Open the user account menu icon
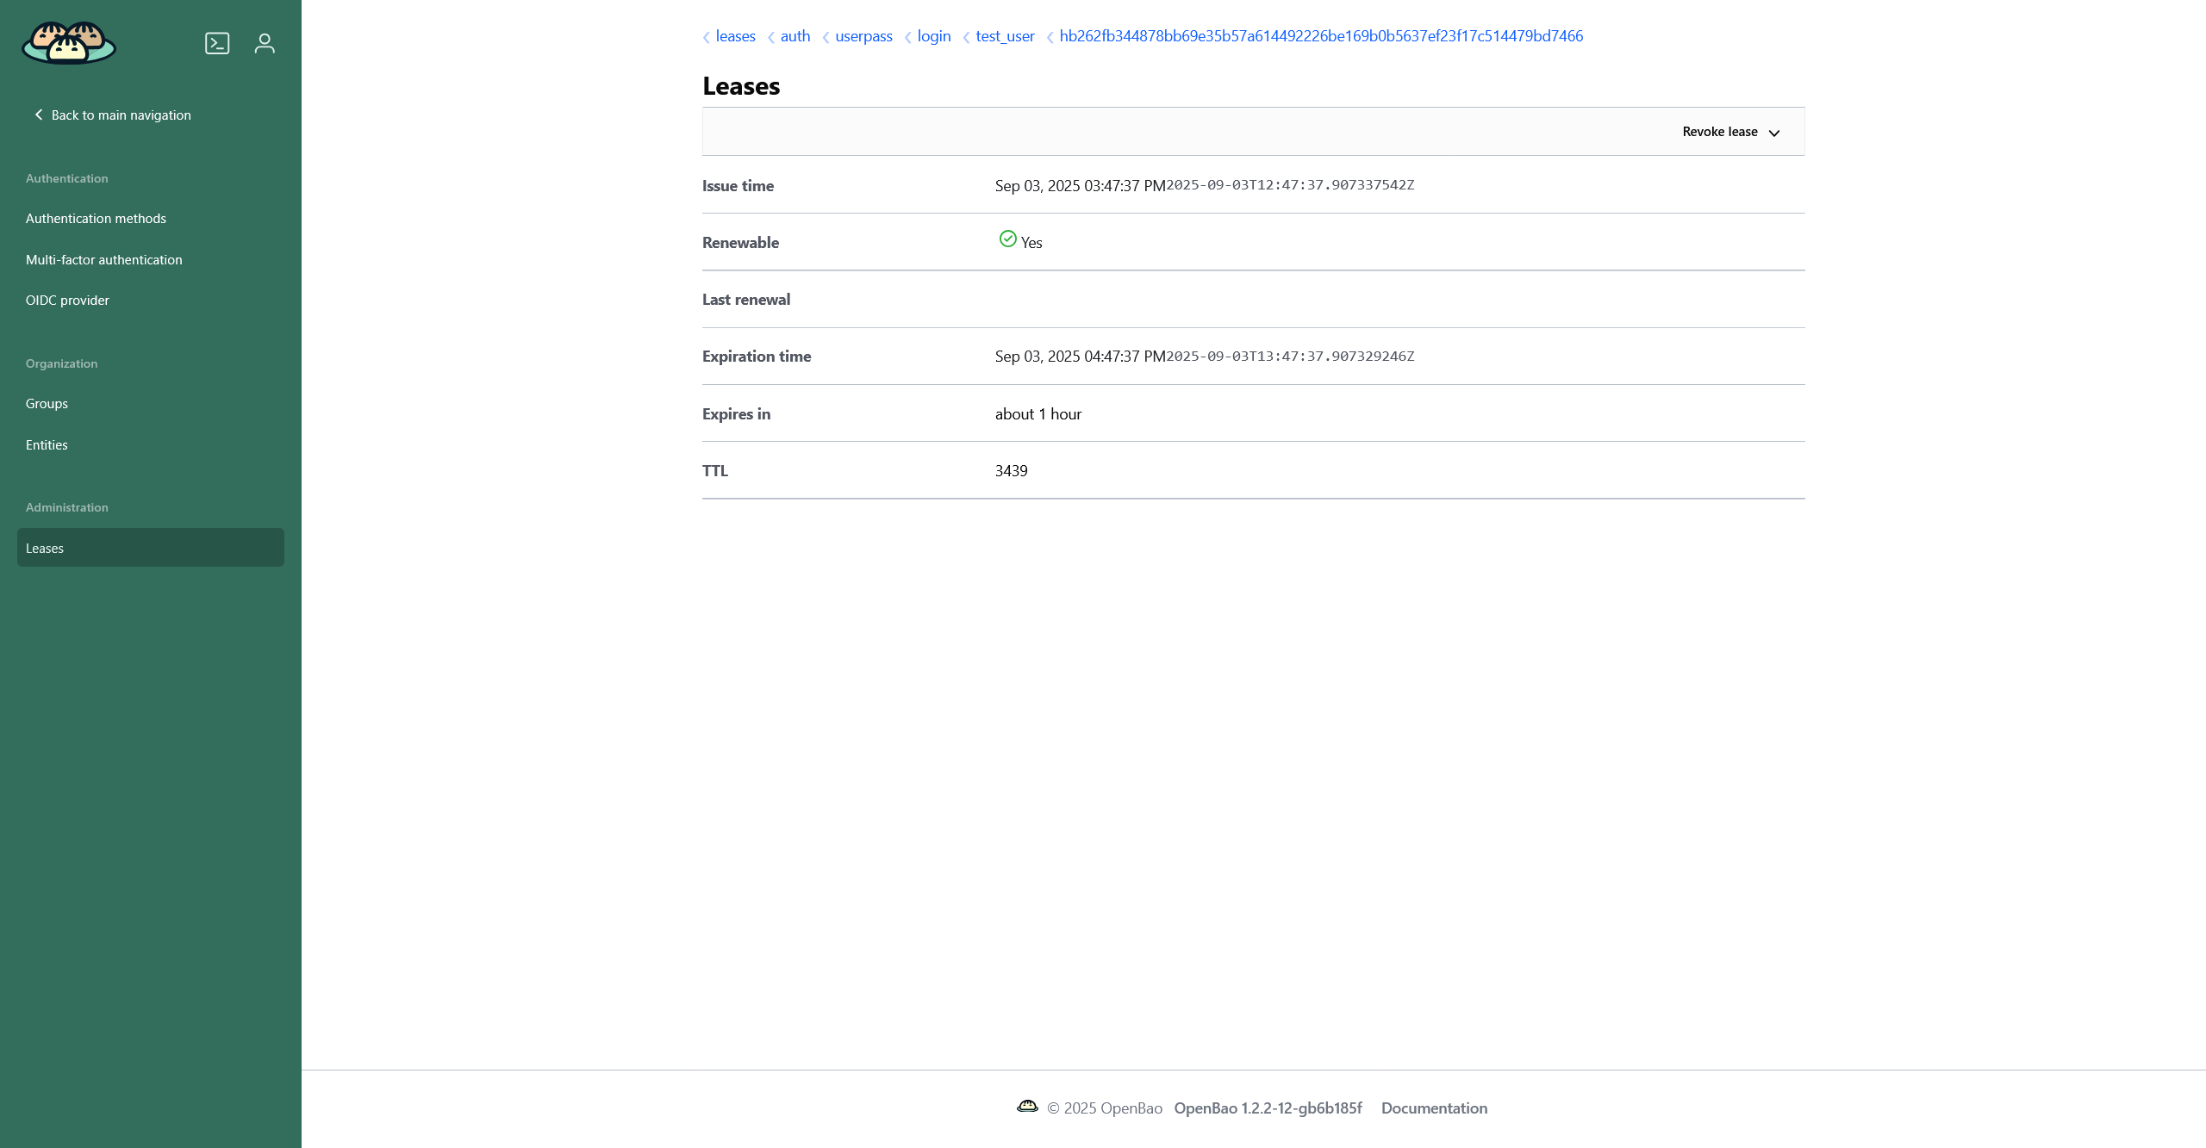This screenshot has width=2206, height=1148. tap(265, 42)
